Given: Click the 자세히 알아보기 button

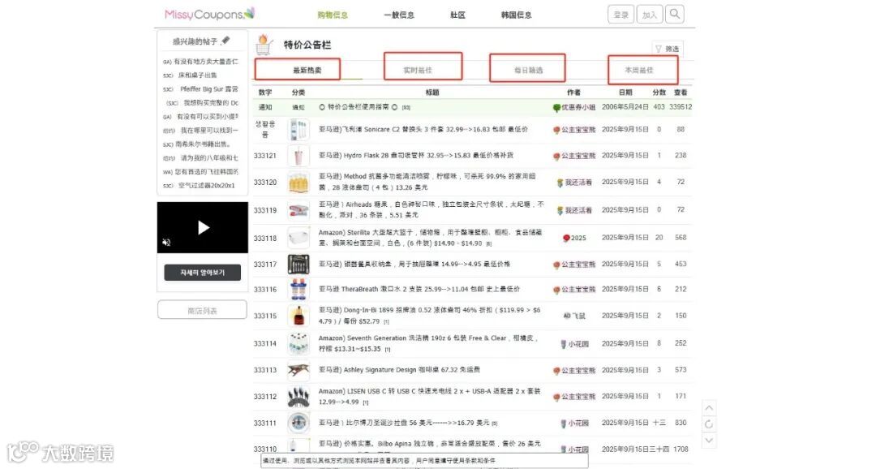Looking at the screenshot, I should tap(202, 273).
